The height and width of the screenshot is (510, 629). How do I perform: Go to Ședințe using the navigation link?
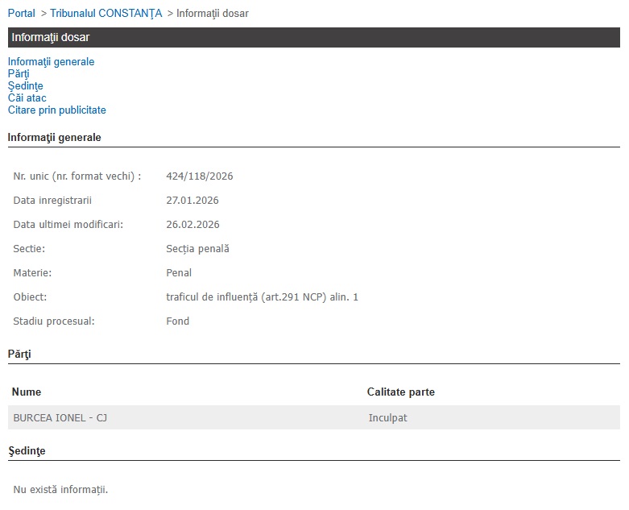pos(25,86)
